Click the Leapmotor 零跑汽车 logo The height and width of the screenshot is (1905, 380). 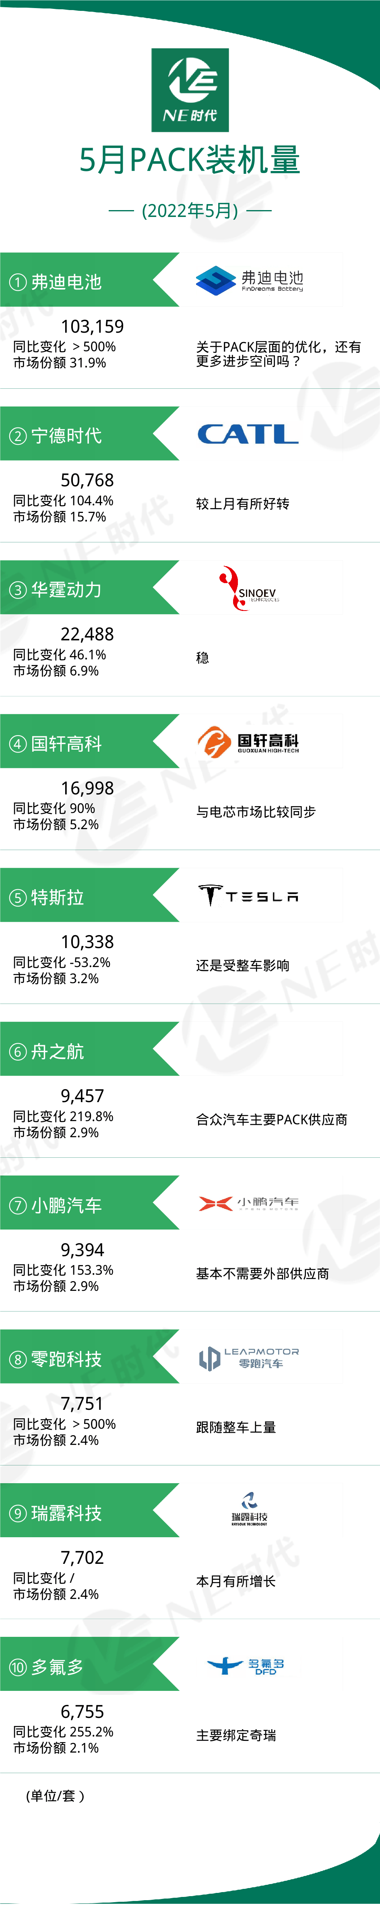[x=249, y=1358]
